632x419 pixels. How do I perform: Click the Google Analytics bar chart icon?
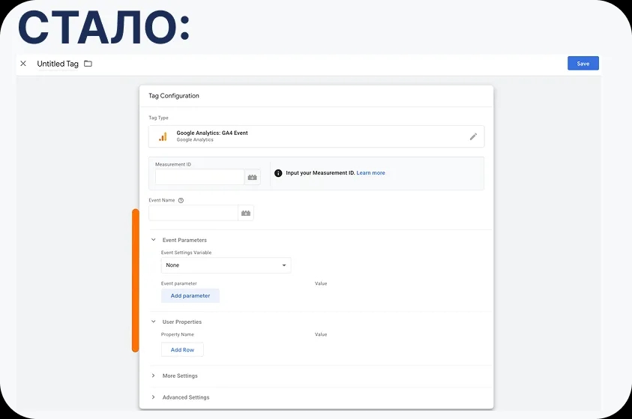click(163, 136)
